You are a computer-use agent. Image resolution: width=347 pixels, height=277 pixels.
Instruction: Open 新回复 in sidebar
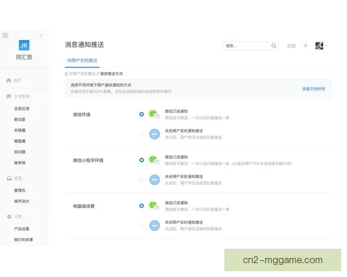coord(20,119)
